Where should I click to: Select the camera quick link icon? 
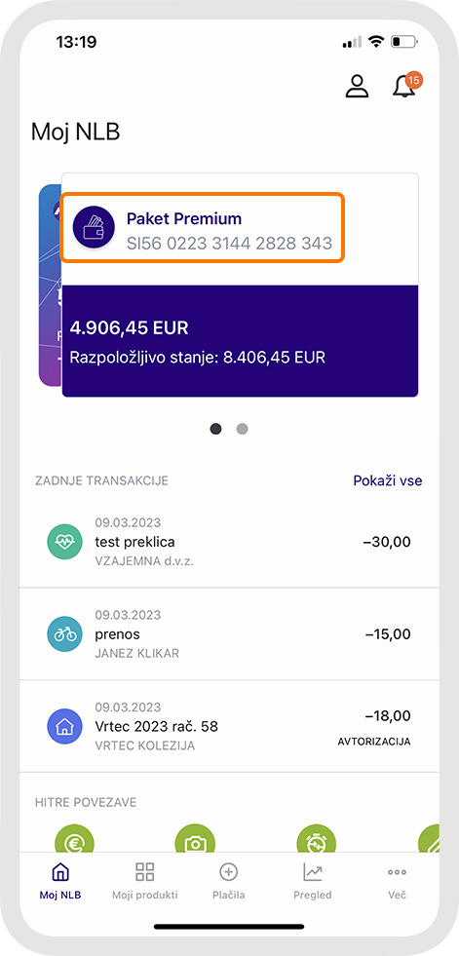click(195, 838)
